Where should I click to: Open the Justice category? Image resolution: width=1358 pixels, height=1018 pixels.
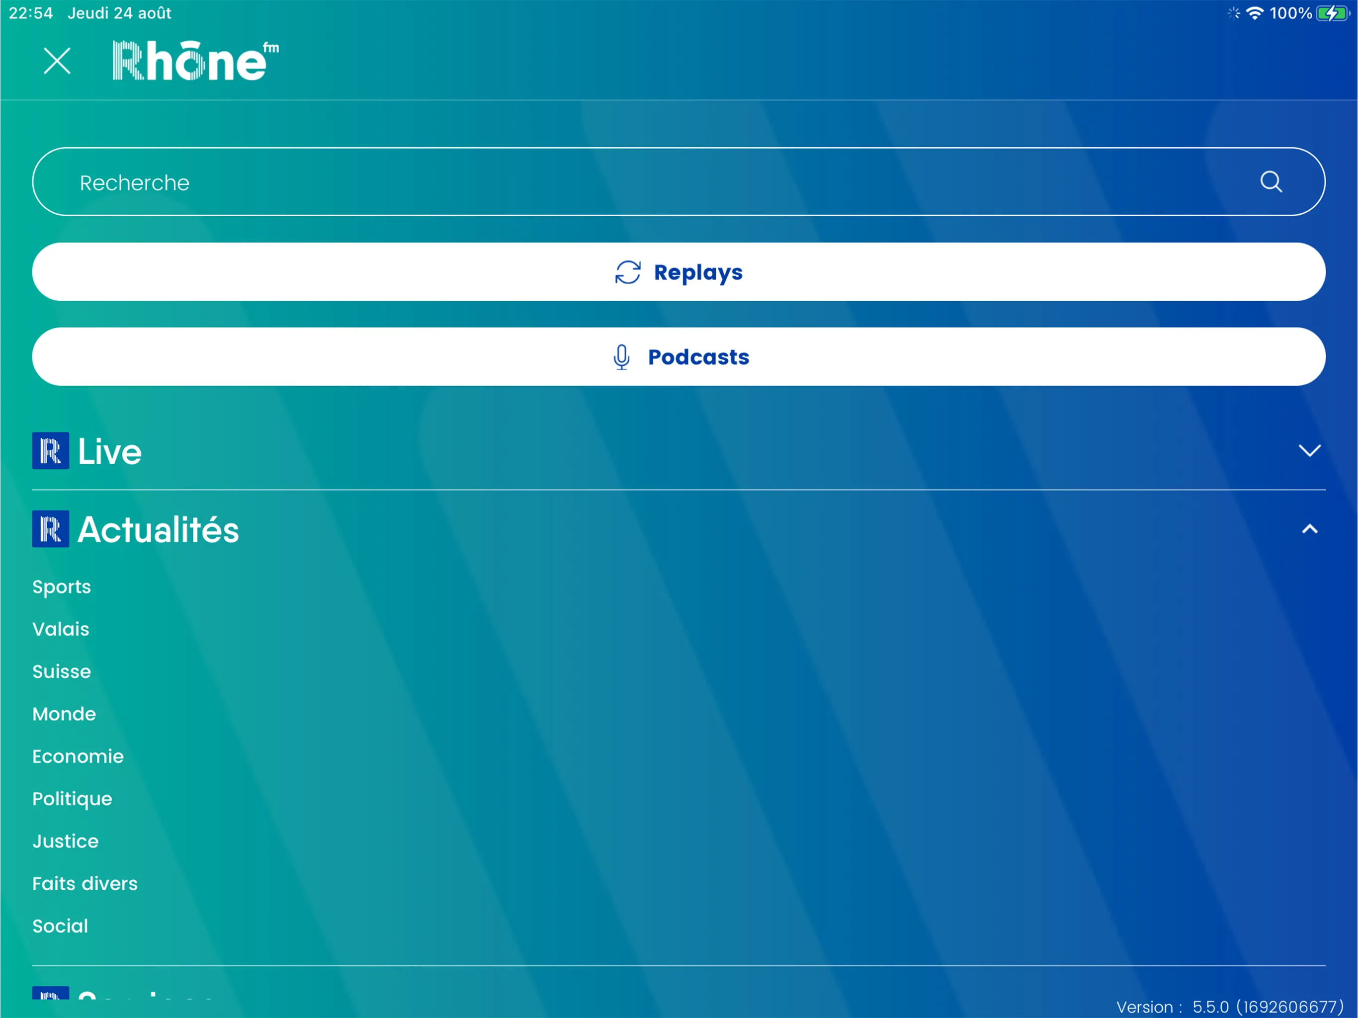tap(65, 841)
